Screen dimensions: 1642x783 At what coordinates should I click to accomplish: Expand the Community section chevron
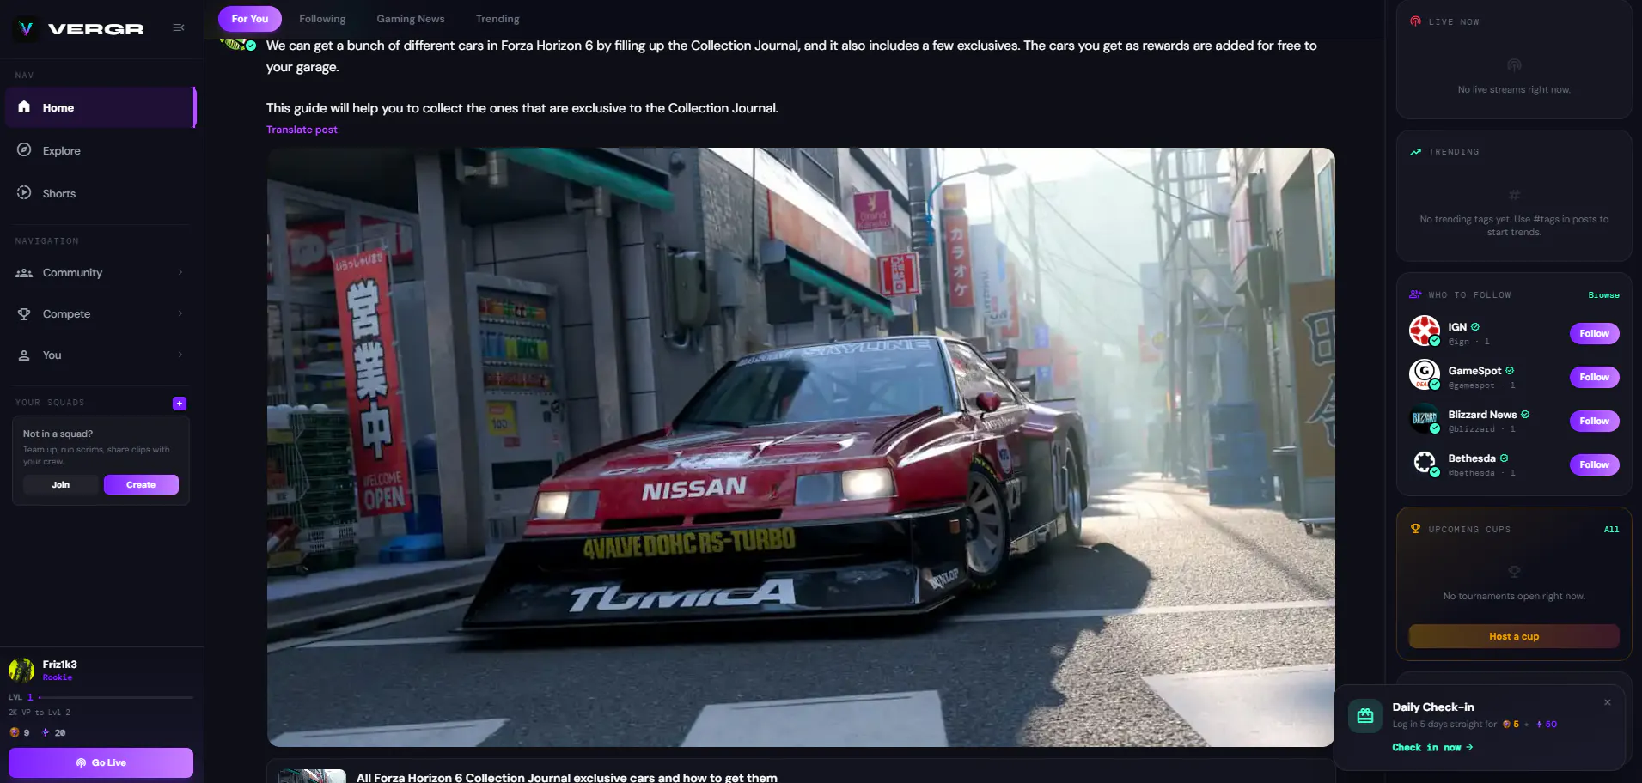pyautogui.click(x=180, y=272)
